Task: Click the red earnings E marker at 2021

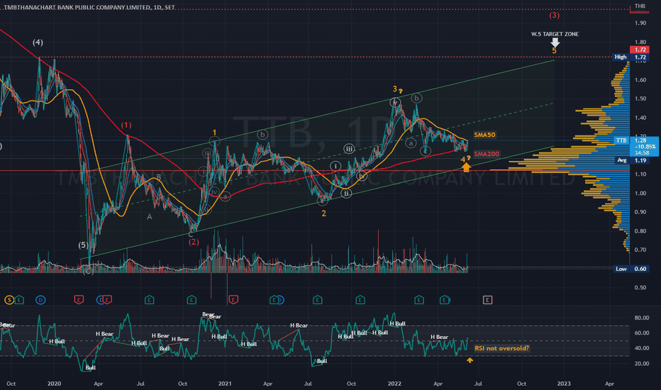Action: (233, 300)
